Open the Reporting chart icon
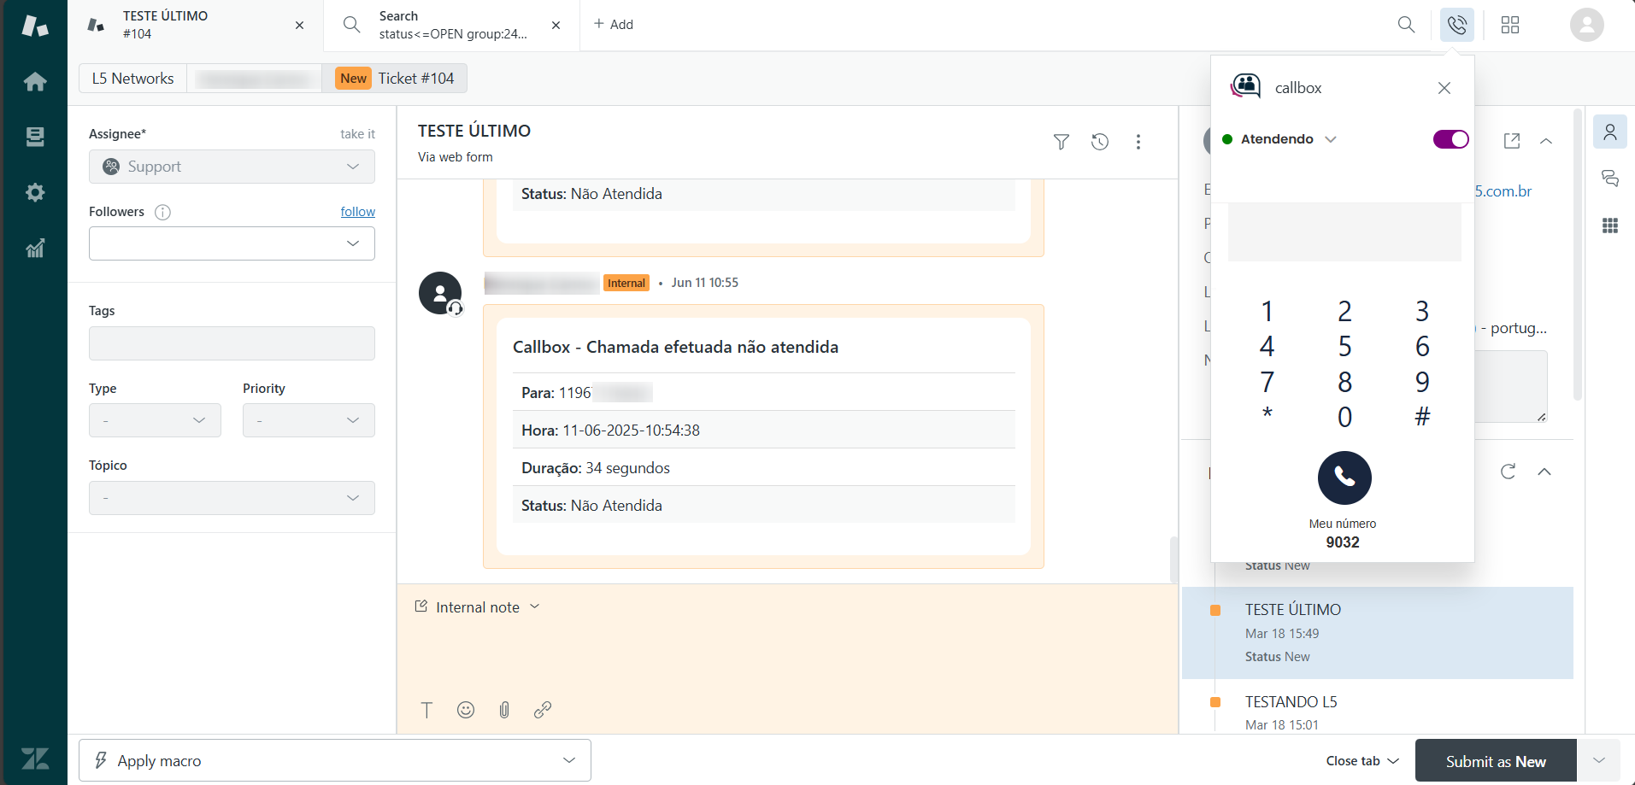Screen dimensions: 1635x785 [x=35, y=249]
